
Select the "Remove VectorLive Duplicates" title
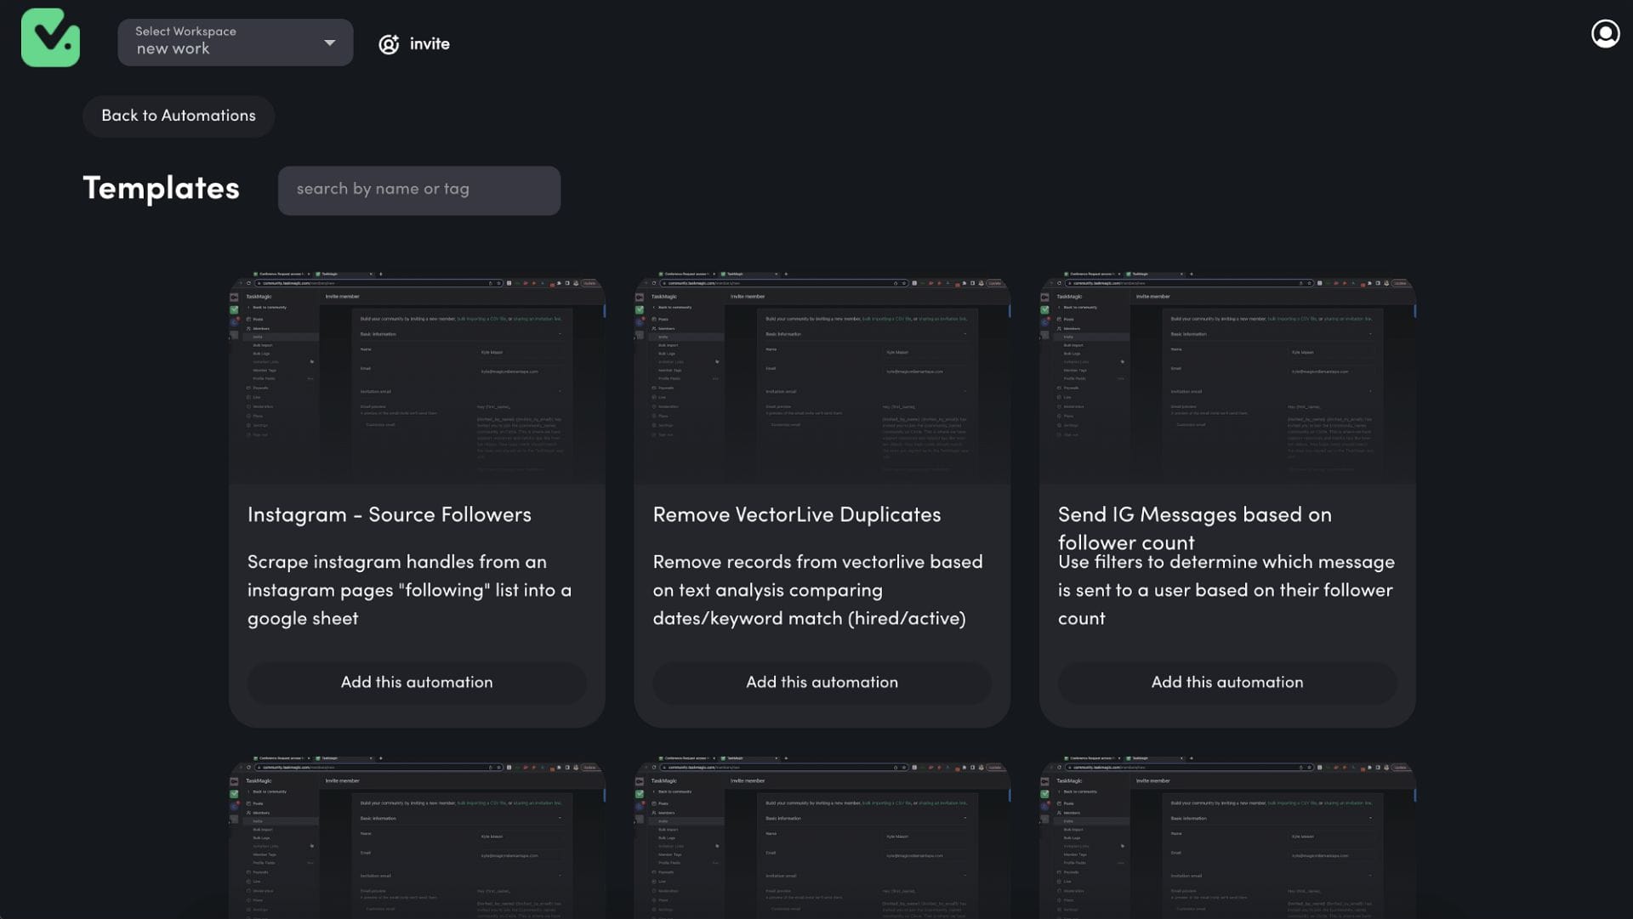tap(796, 515)
